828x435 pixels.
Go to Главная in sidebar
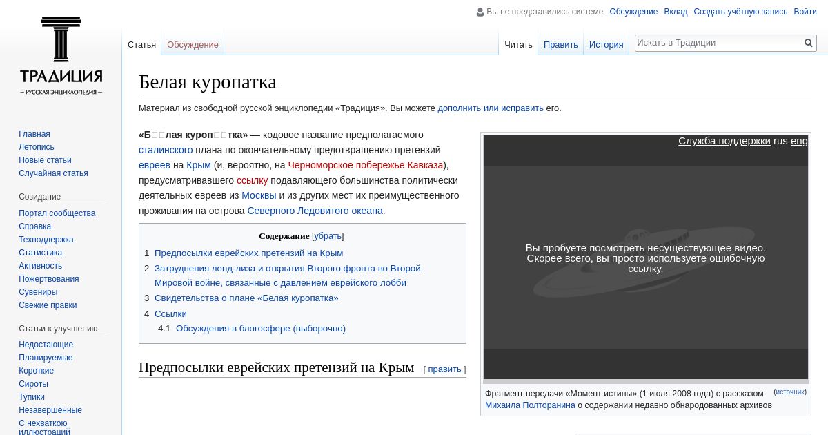pos(34,134)
